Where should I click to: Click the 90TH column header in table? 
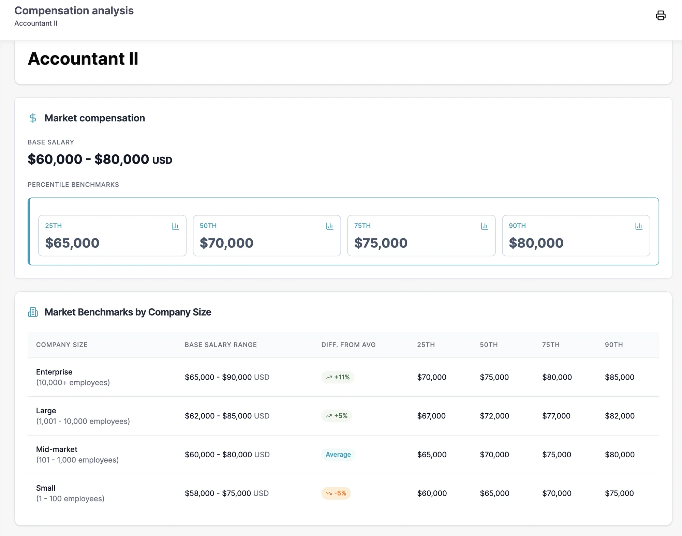point(614,344)
